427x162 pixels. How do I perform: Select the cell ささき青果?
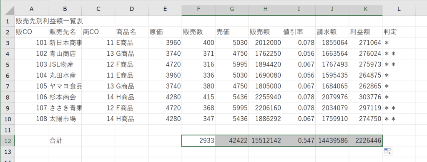pyautogui.click(x=65, y=108)
